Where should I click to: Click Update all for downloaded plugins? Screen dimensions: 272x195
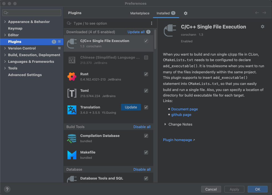coord(136,32)
